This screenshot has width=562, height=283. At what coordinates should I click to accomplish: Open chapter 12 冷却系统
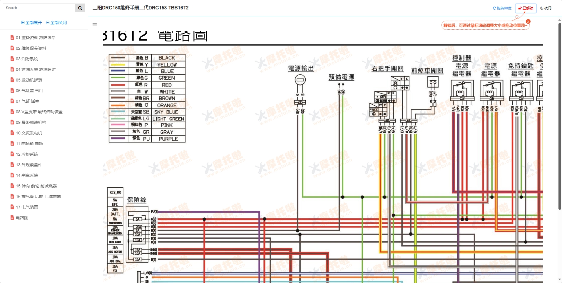click(x=27, y=154)
